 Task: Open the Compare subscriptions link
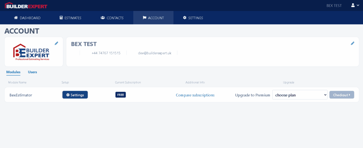click(195, 95)
